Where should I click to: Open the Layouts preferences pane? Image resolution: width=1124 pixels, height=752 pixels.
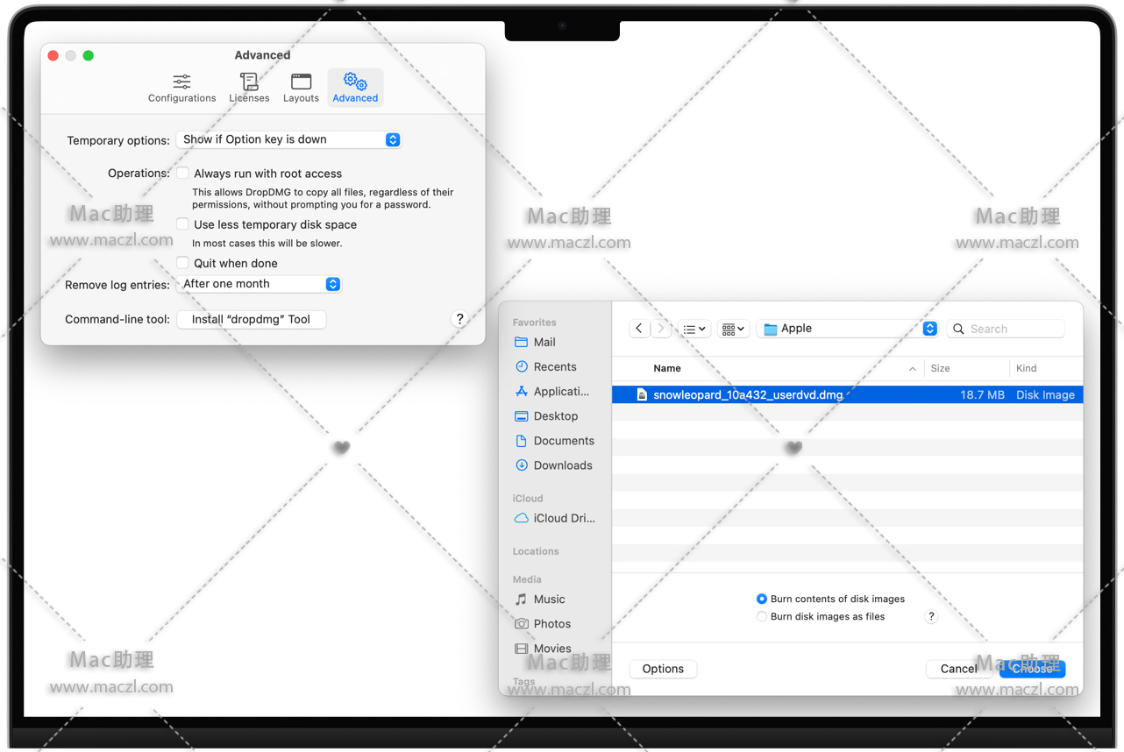point(301,89)
